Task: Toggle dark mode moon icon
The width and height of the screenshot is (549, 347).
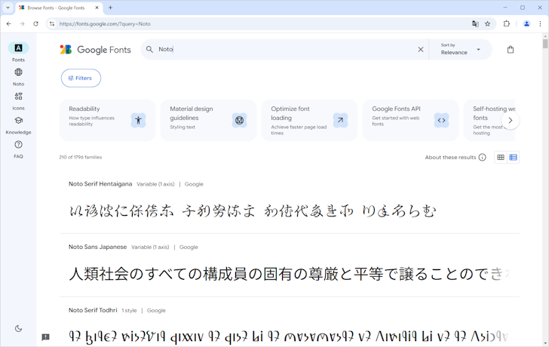Action: click(x=19, y=328)
